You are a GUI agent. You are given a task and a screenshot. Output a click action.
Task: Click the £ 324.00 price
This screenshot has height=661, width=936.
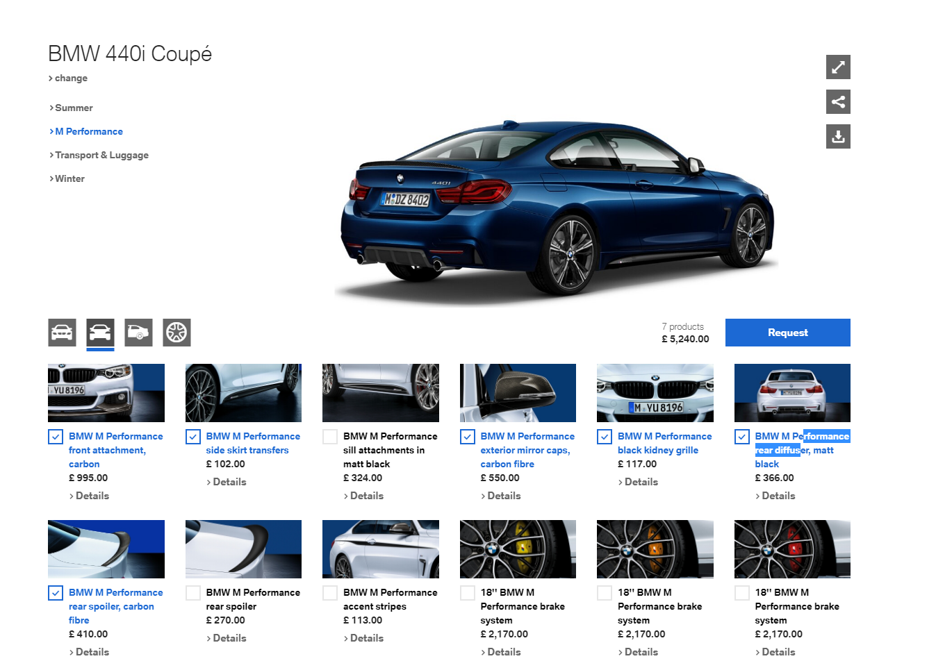pyautogui.click(x=363, y=478)
